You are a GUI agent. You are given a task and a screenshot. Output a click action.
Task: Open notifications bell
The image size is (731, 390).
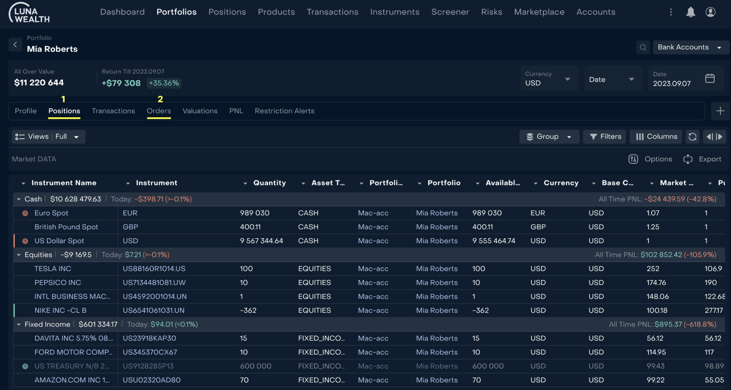coord(690,12)
